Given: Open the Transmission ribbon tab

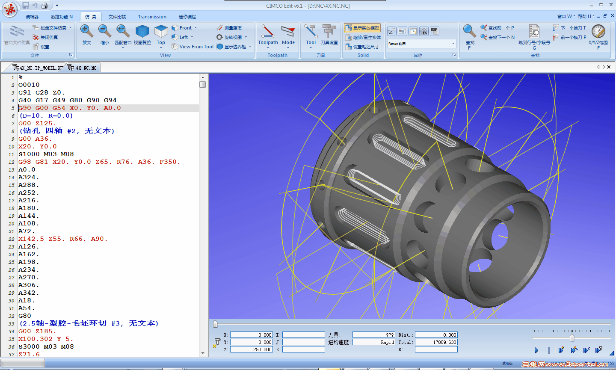Looking at the screenshot, I should (x=152, y=17).
